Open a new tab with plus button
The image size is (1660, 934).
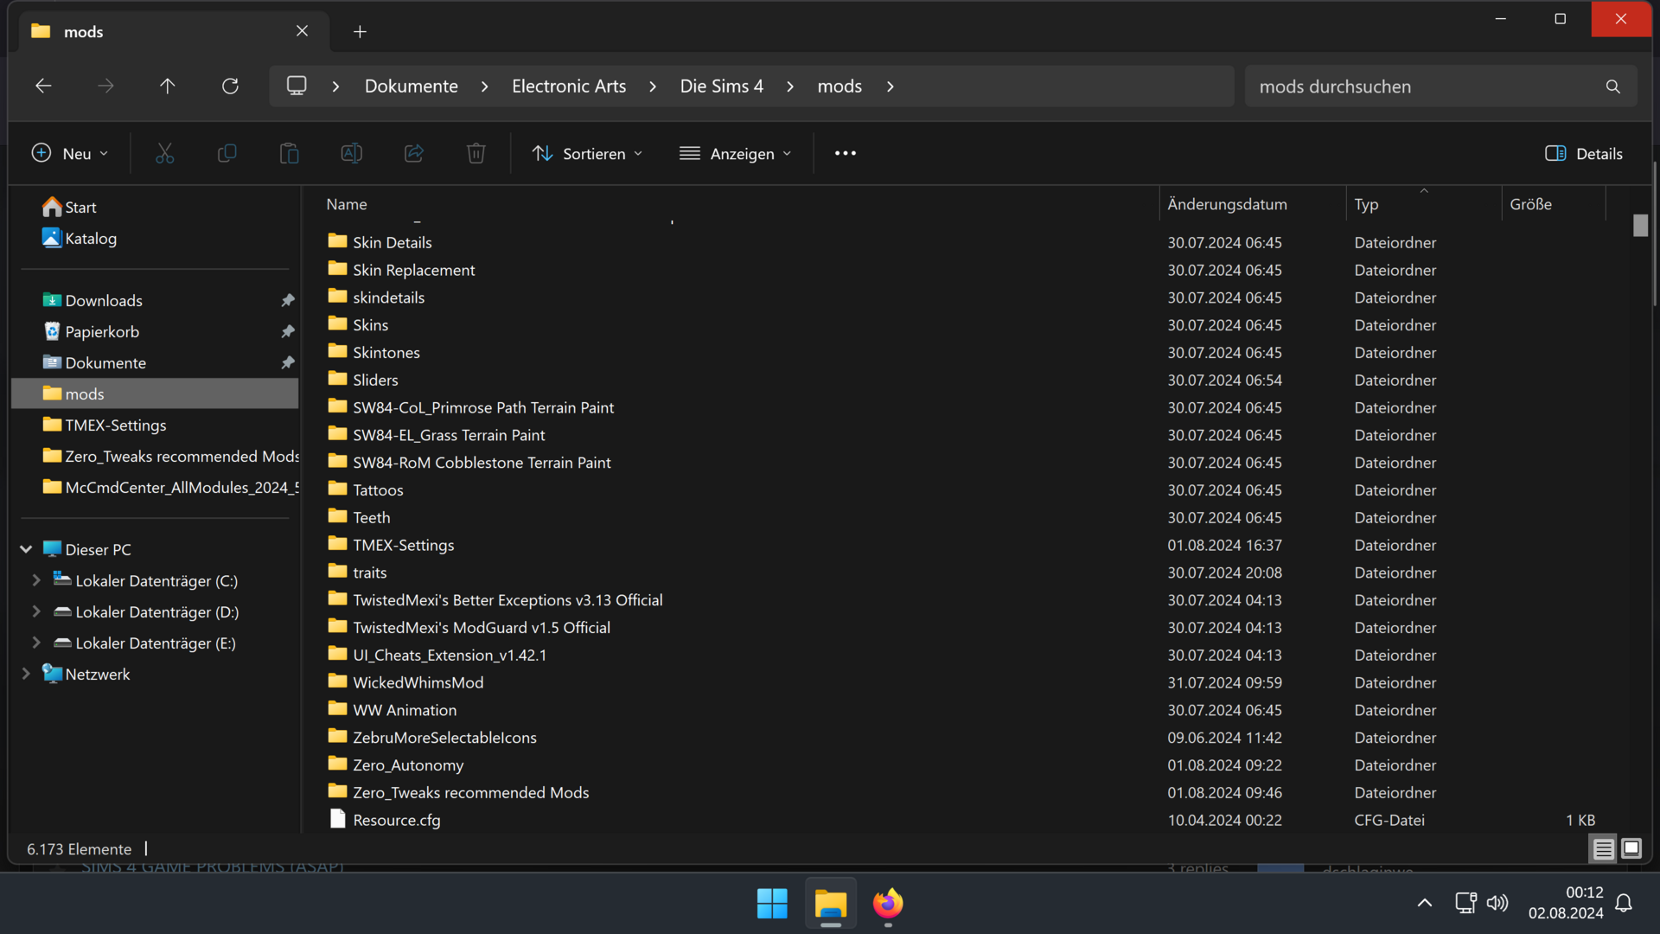pyautogui.click(x=360, y=32)
